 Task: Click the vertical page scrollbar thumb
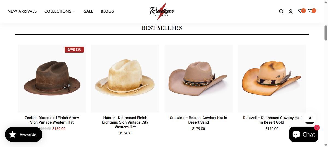326,33
